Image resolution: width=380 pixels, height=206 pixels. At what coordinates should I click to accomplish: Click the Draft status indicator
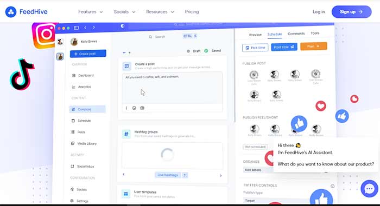pyautogui.click(x=194, y=51)
